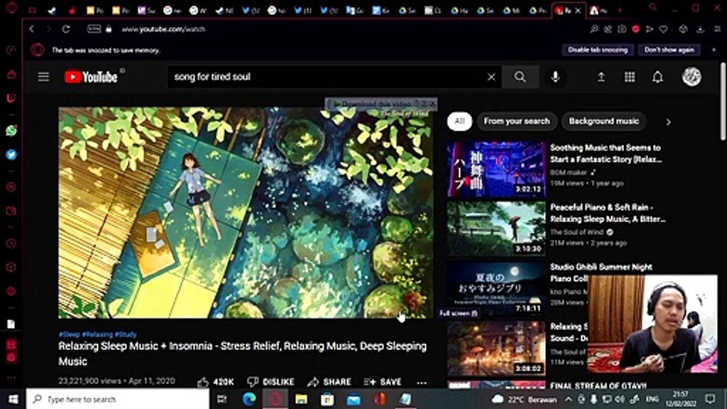Viewport: 727px width, 409px height.
Task: Take a snapshot with the camera icon
Action: (x=622, y=29)
